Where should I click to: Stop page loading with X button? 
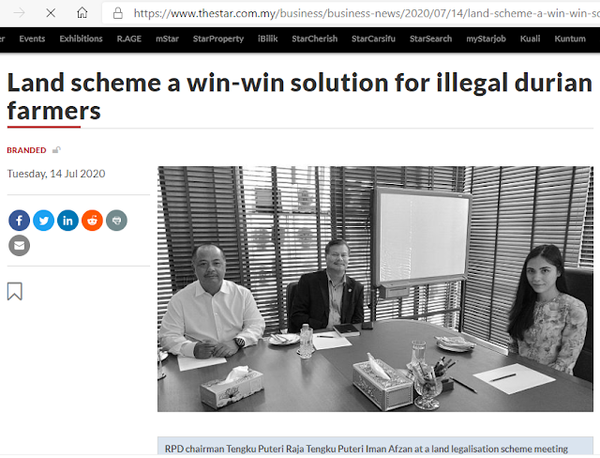click(x=51, y=13)
